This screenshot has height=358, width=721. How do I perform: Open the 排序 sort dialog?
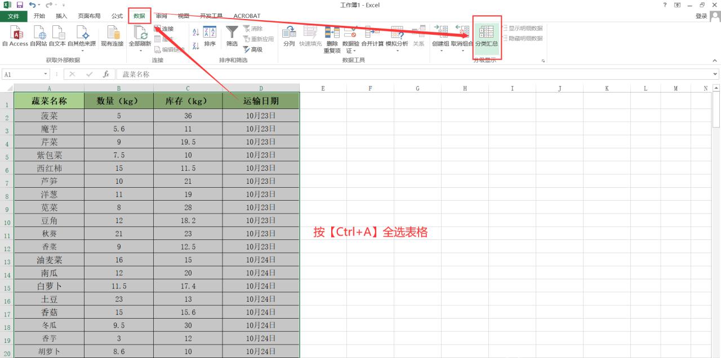click(210, 37)
